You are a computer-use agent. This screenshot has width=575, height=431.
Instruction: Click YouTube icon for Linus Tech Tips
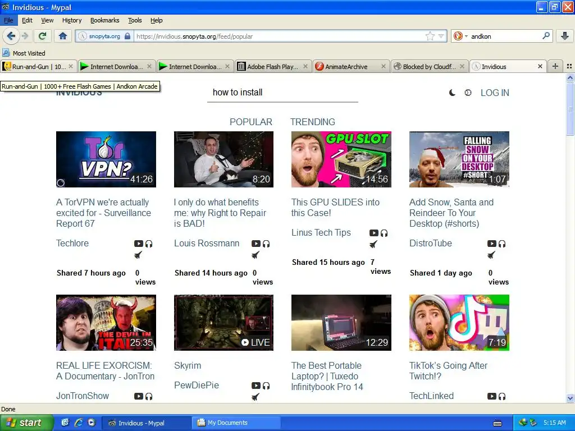pos(373,233)
